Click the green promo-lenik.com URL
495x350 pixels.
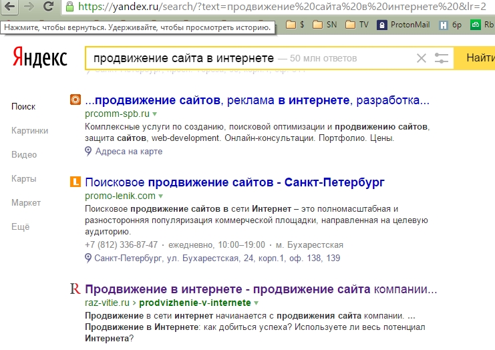[120, 196]
